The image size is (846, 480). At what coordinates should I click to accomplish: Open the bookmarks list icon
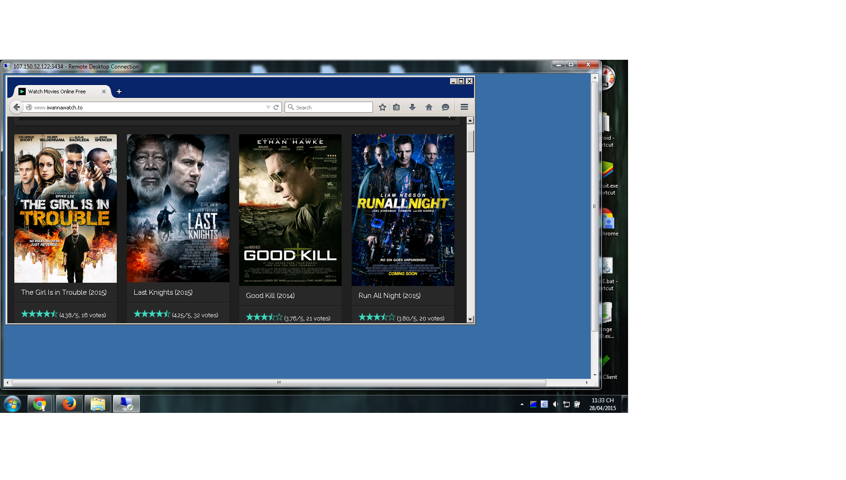(396, 107)
